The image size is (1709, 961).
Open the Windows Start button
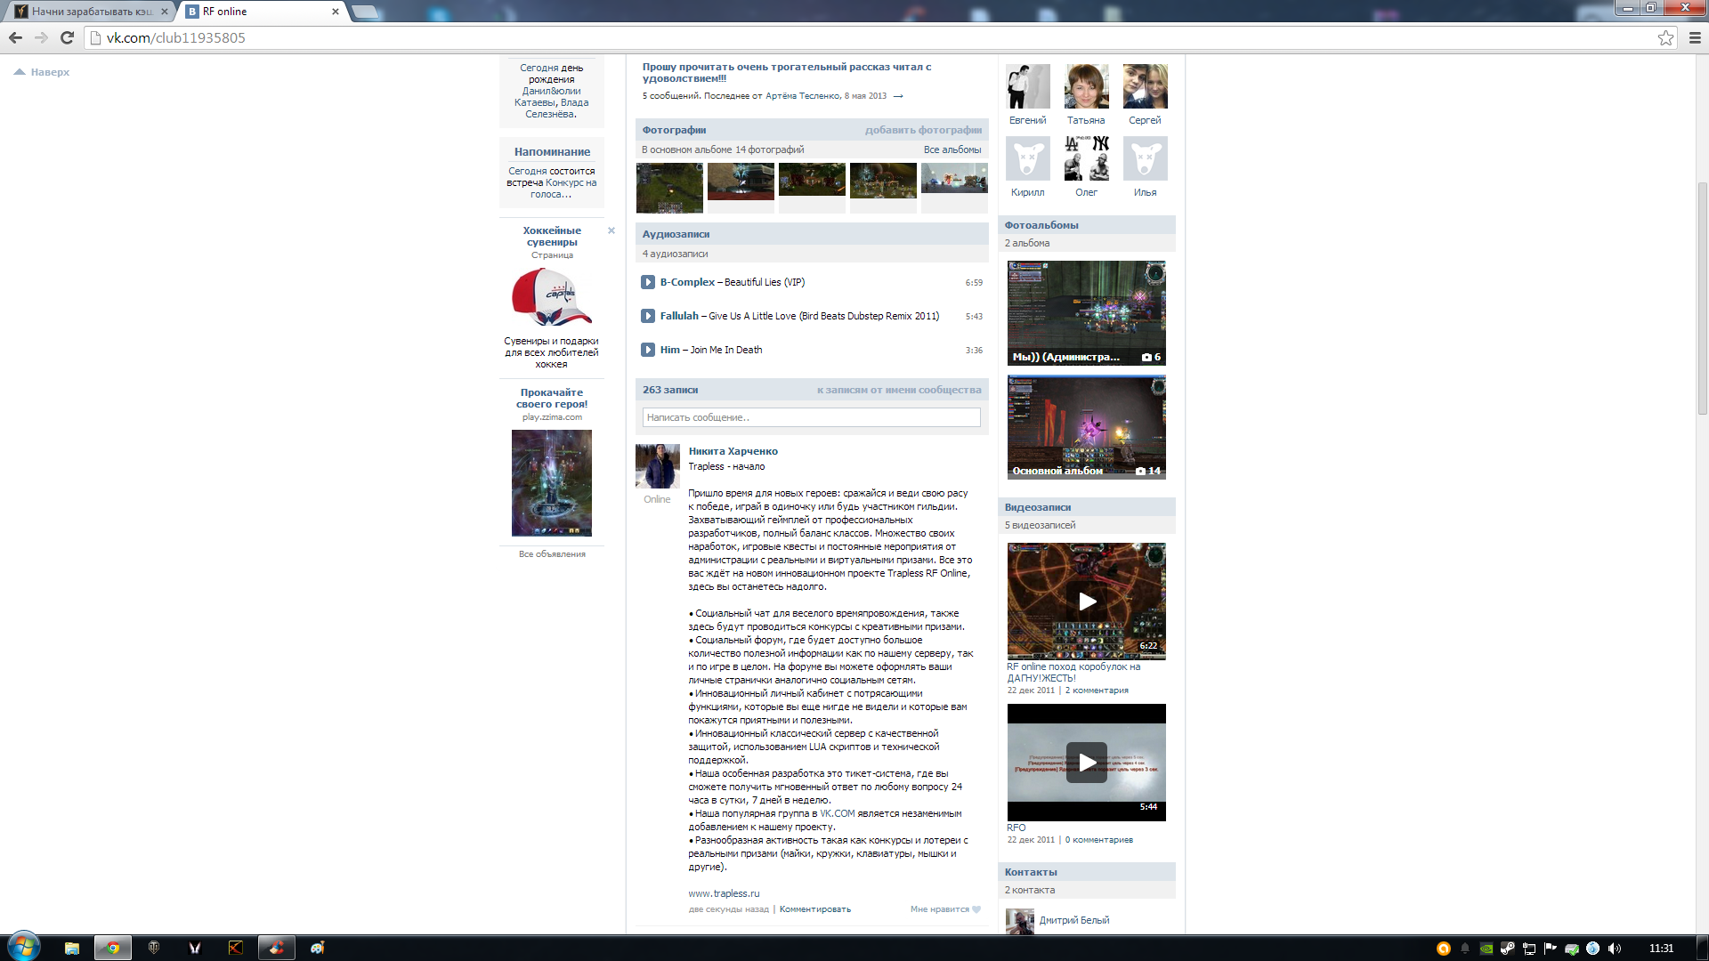tap(23, 947)
